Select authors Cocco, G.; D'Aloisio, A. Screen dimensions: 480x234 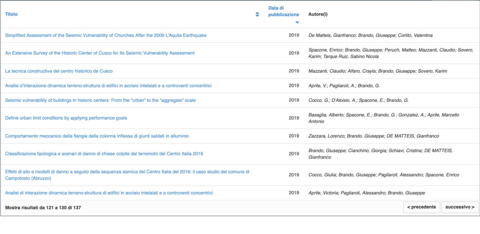click(359, 100)
